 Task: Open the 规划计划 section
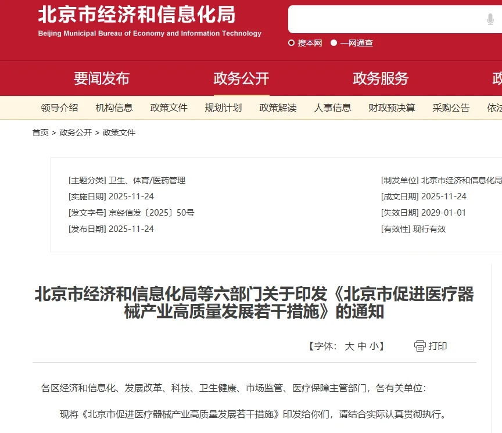click(223, 108)
